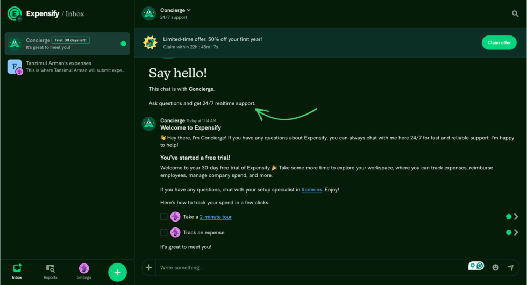This screenshot has width=527, height=285.
Task: Expand the Concierge header dropdown chevron
Action: click(189, 10)
